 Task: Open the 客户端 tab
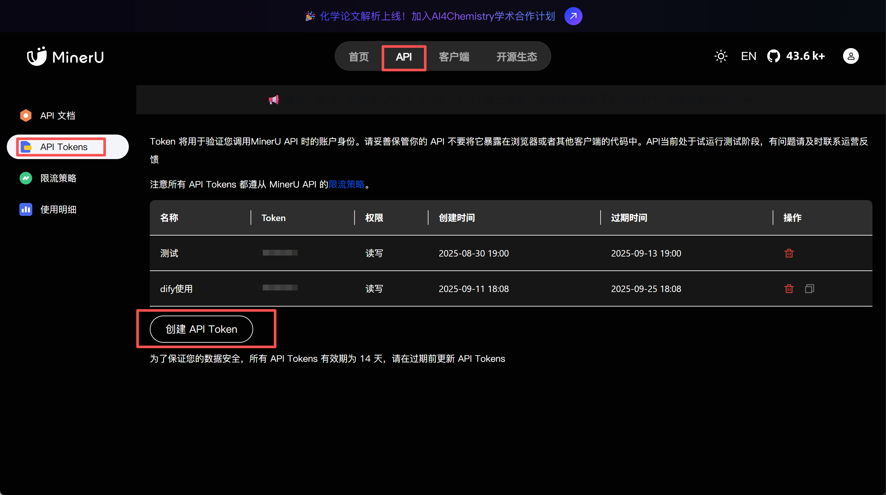point(454,57)
